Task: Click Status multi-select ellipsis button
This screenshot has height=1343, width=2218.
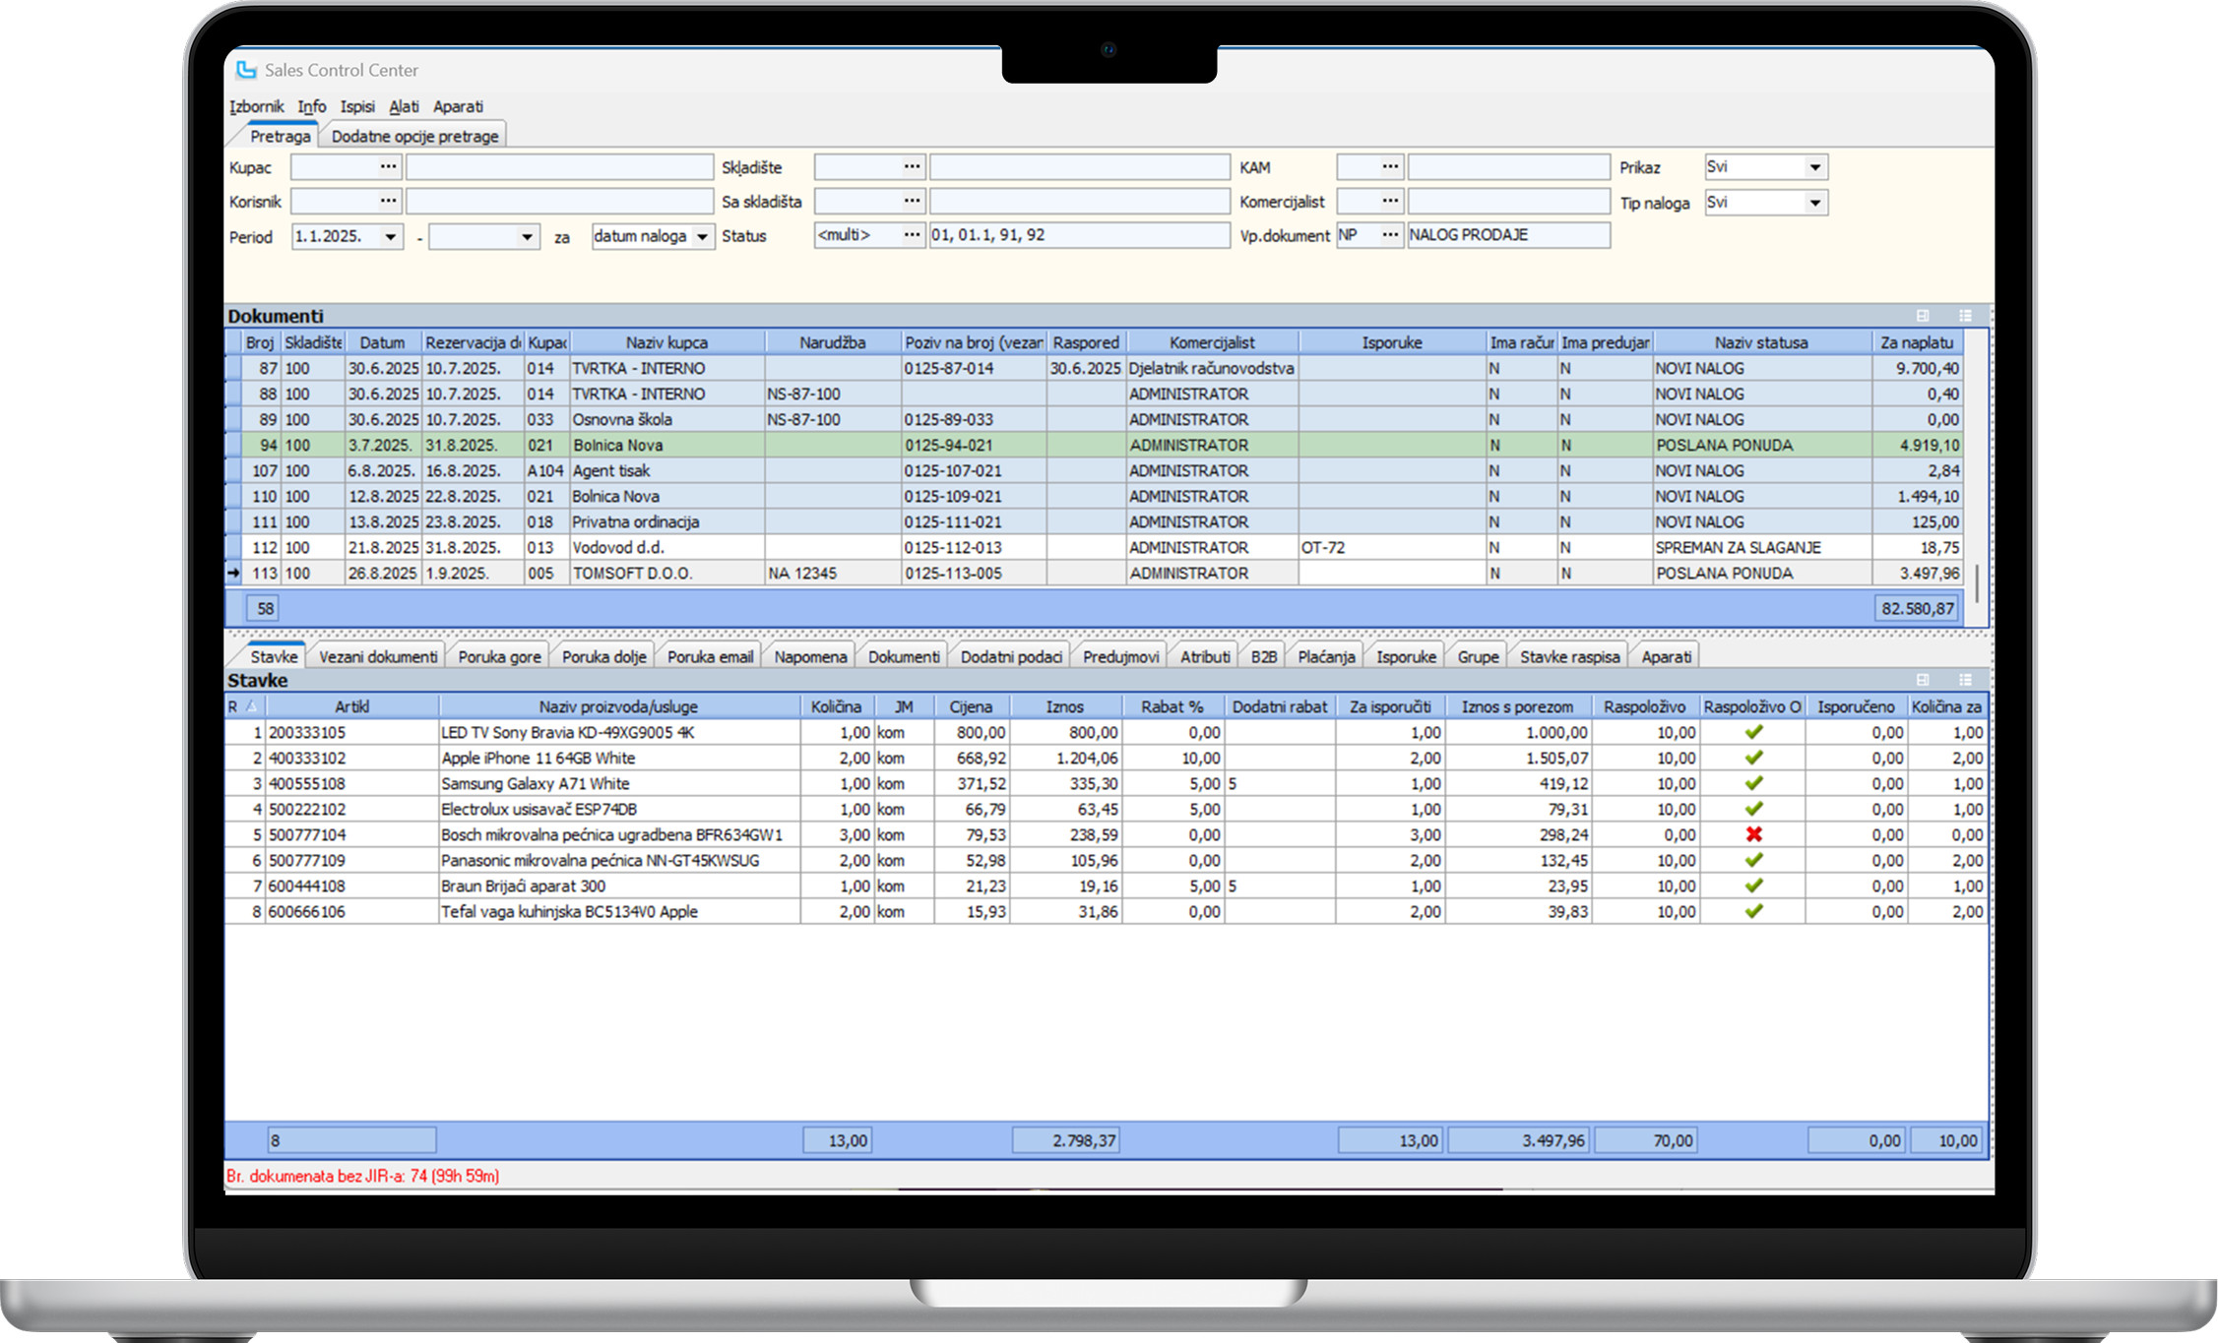Action: pyautogui.click(x=913, y=235)
